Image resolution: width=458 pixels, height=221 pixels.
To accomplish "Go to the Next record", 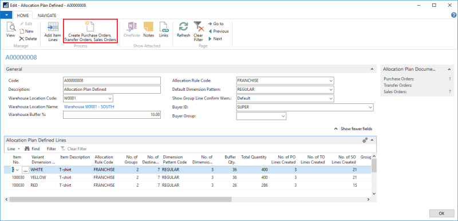I will coord(215,39).
